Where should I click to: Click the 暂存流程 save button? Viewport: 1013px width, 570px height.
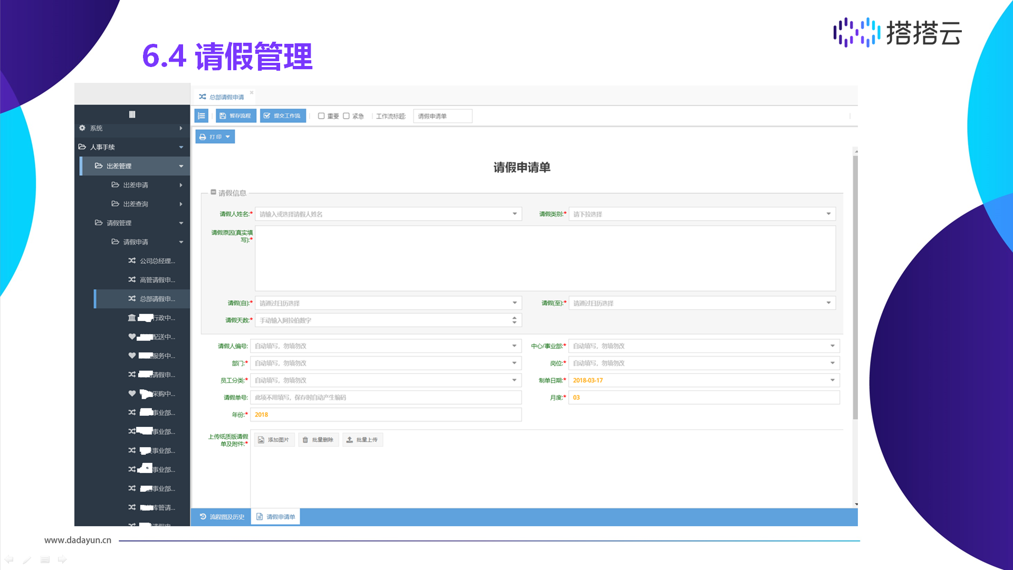click(x=236, y=116)
